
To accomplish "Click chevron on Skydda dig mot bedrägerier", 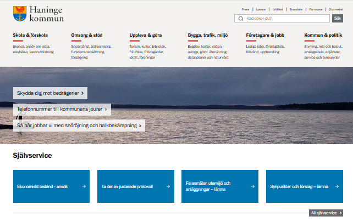I will click(82, 93).
